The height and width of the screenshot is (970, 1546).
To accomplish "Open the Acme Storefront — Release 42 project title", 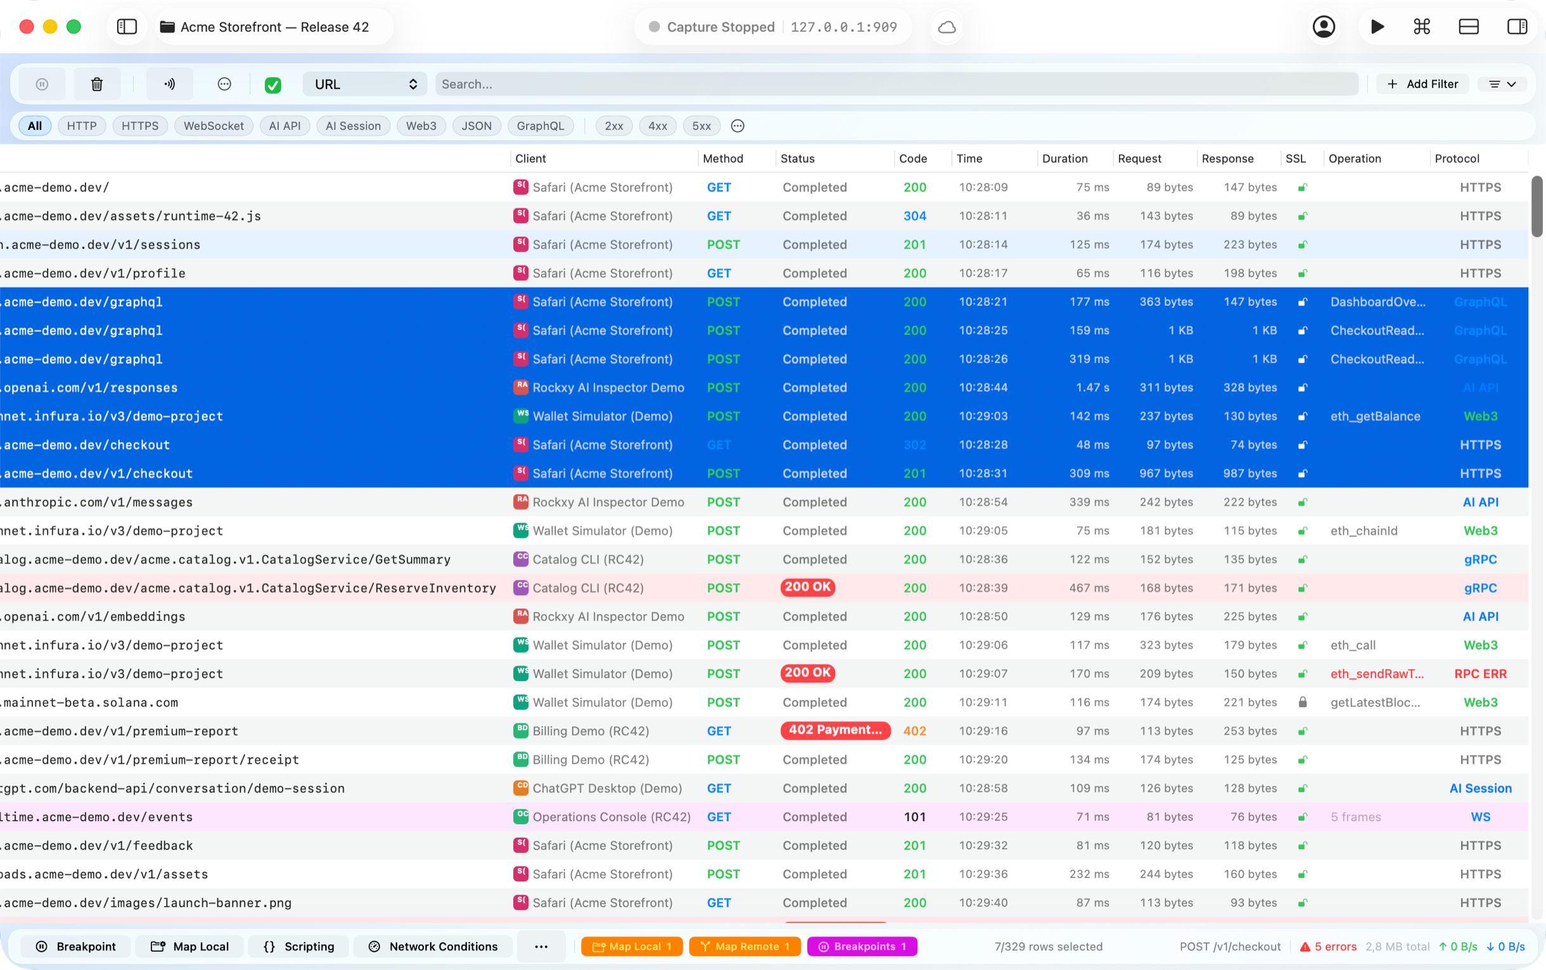I will click(x=274, y=27).
